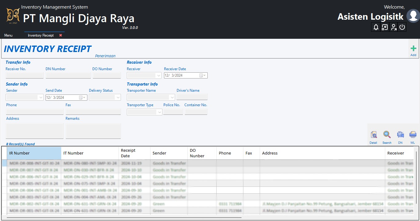This screenshot has height=221, width=420.
Task: Click the DO Nunber column header
Action: coord(202,153)
